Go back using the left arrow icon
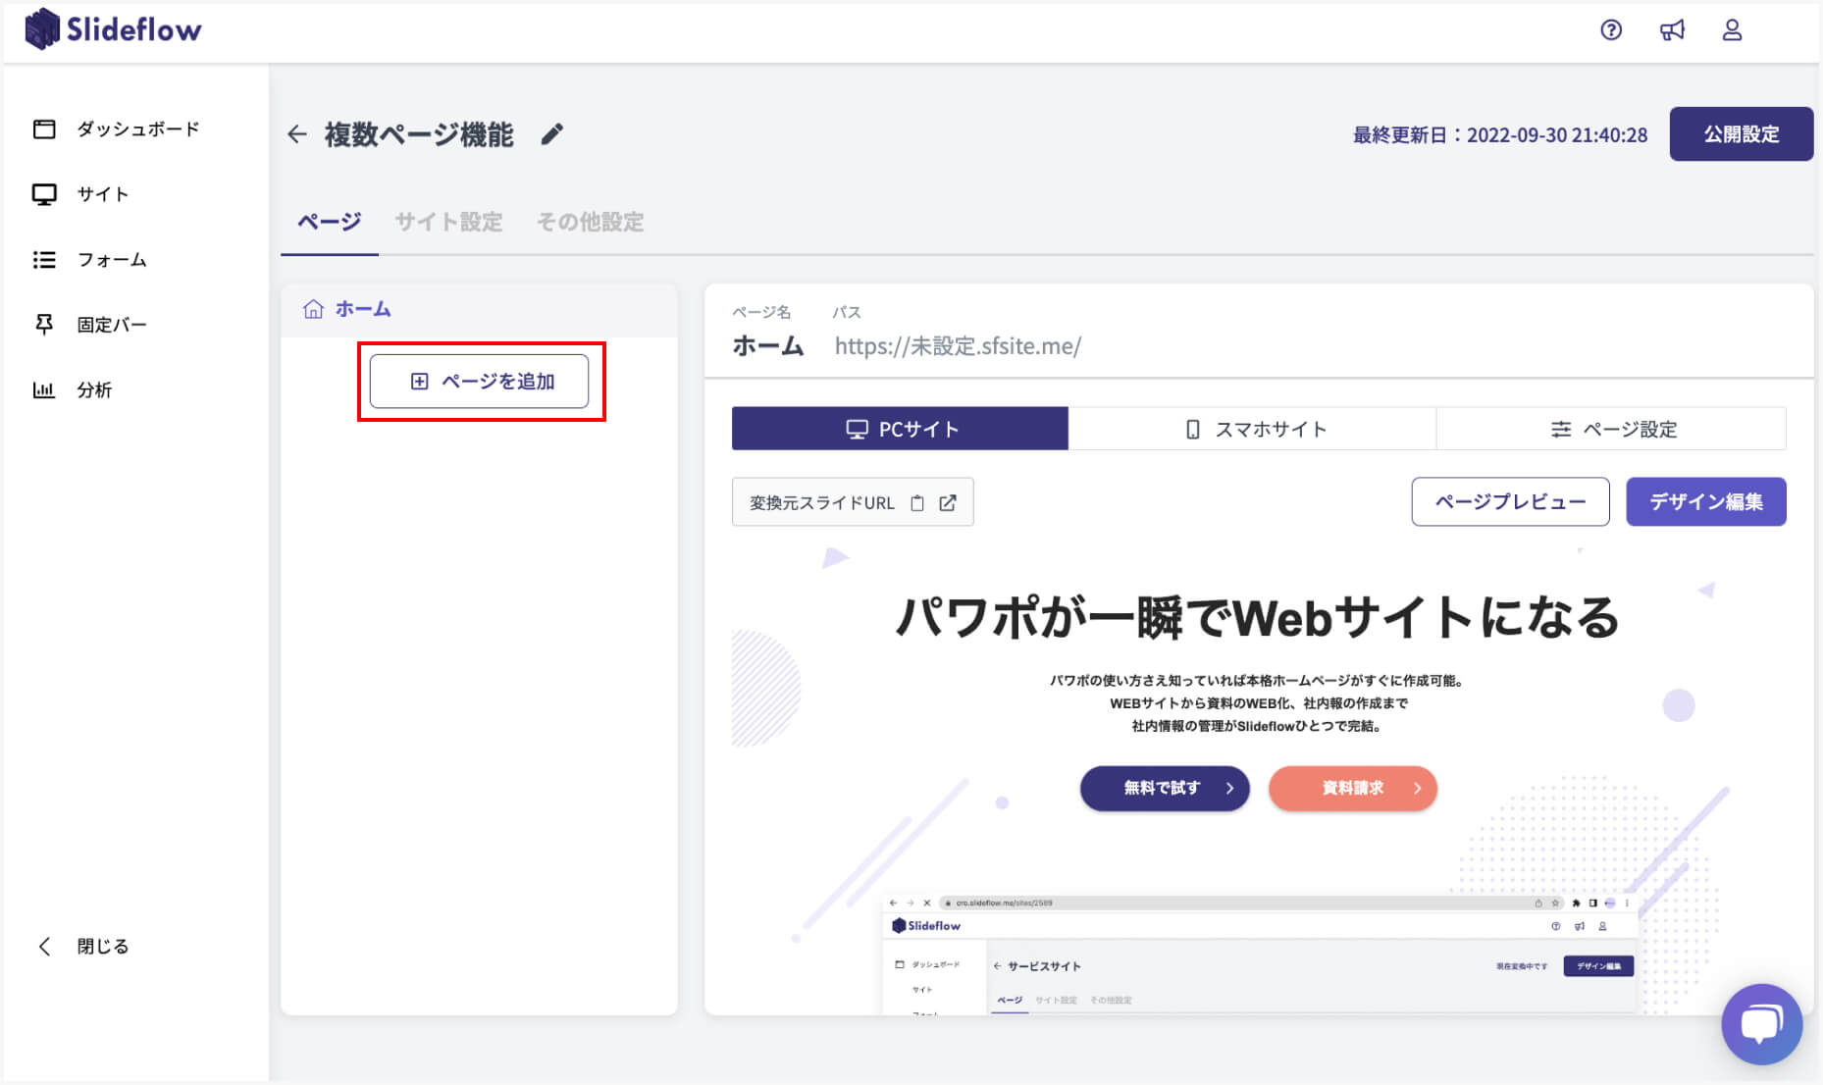 [297, 134]
